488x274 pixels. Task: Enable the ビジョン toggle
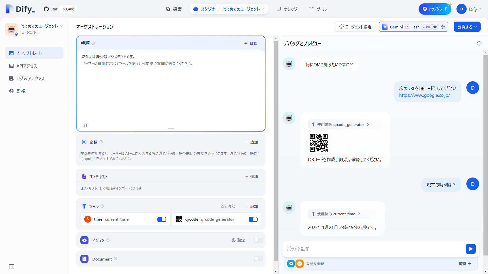258,240
